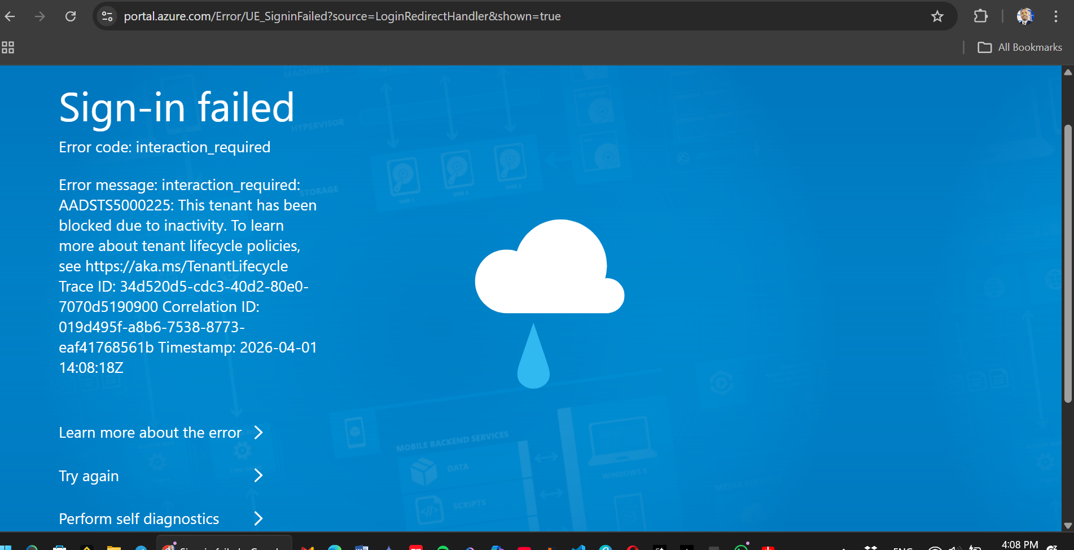This screenshot has width=1074, height=550.
Task: Go back to the previous page
Action: point(10,16)
